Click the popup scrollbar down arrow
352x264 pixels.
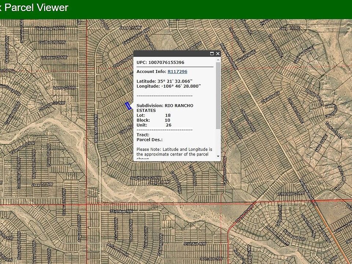coord(218,156)
